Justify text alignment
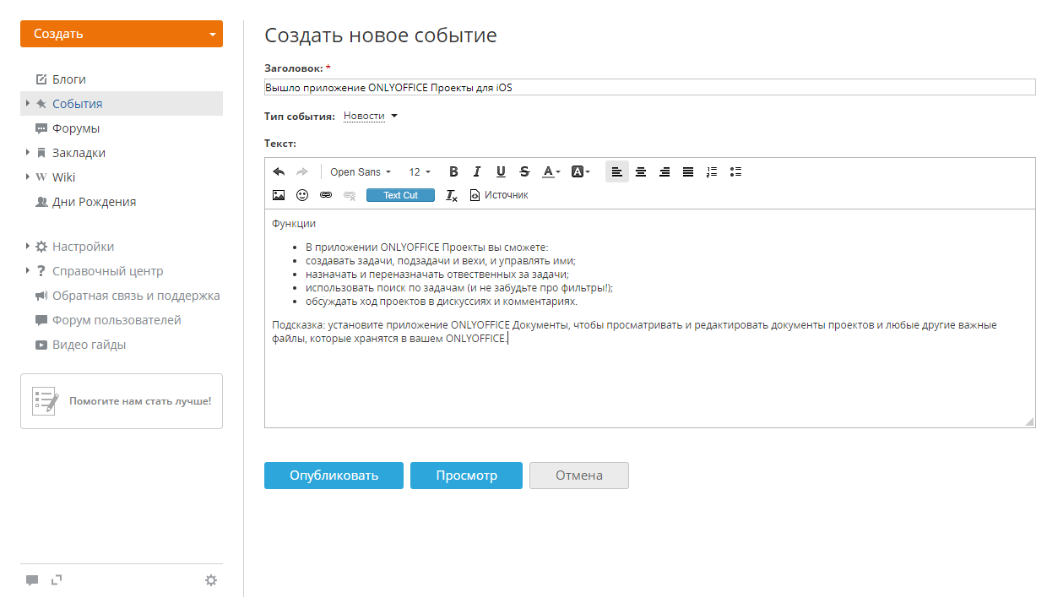The image size is (1047, 598). pyautogui.click(x=688, y=171)
